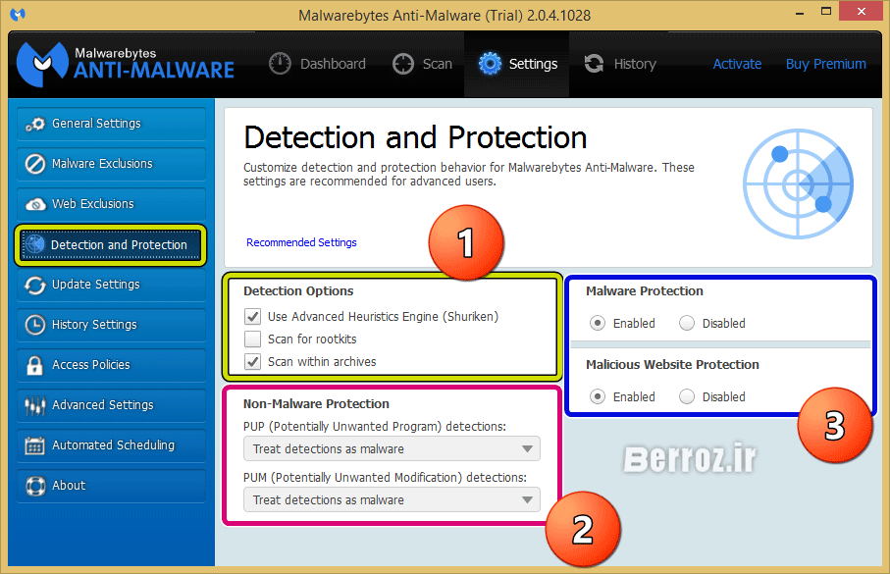Click the Automated Scheduling calendar icon
This screenshot has height=574, width=890.
(34, 445)
